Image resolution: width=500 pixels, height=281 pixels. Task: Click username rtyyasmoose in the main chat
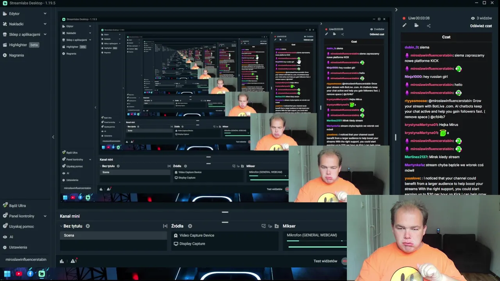(416, 101)
